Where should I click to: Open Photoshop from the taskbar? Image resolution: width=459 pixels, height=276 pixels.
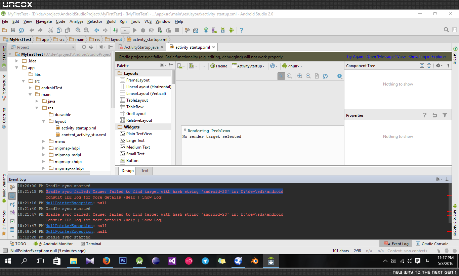pyautogui.click(x=123, y=261)
